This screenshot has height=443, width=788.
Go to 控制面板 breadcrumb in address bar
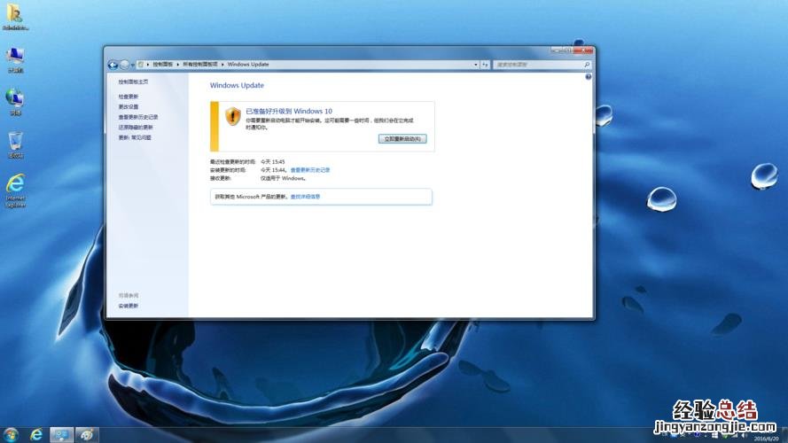pos(163,65)
